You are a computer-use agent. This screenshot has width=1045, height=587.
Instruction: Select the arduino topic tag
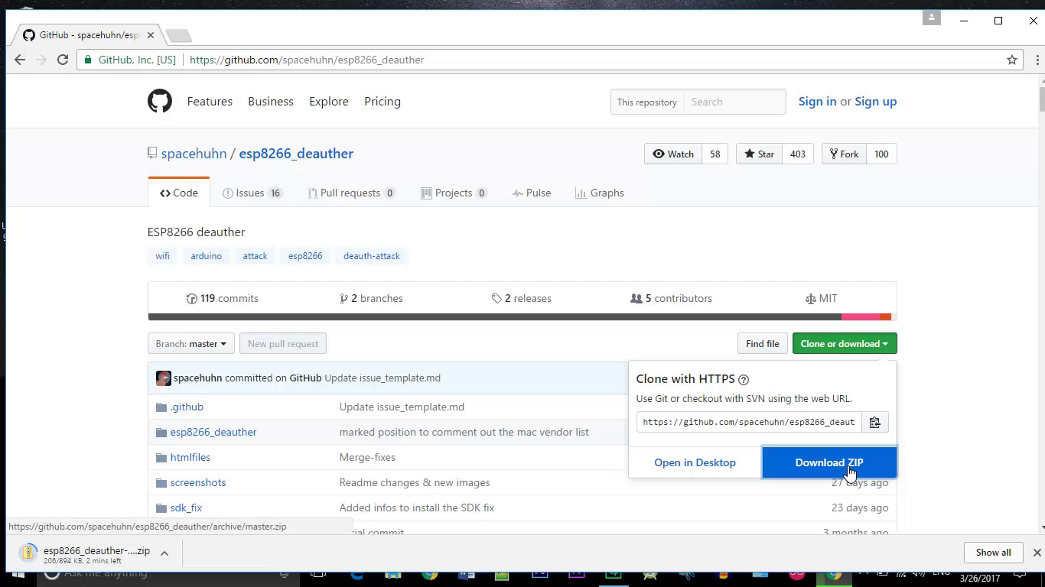click(x=207, y=256)
